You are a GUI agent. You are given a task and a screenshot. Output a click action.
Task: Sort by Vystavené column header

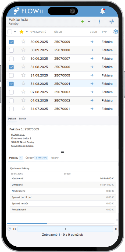(x=38, y=32)
